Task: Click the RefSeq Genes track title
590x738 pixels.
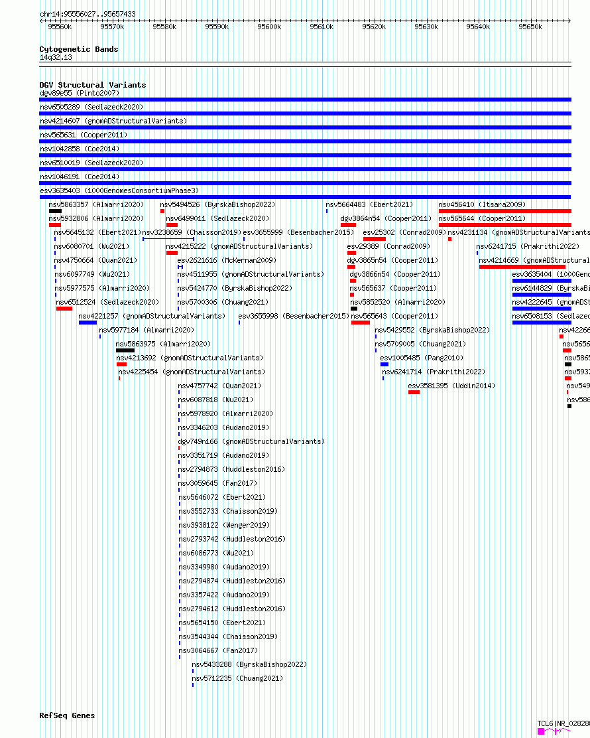Action: pyautogui.click(x=67, y=716)
